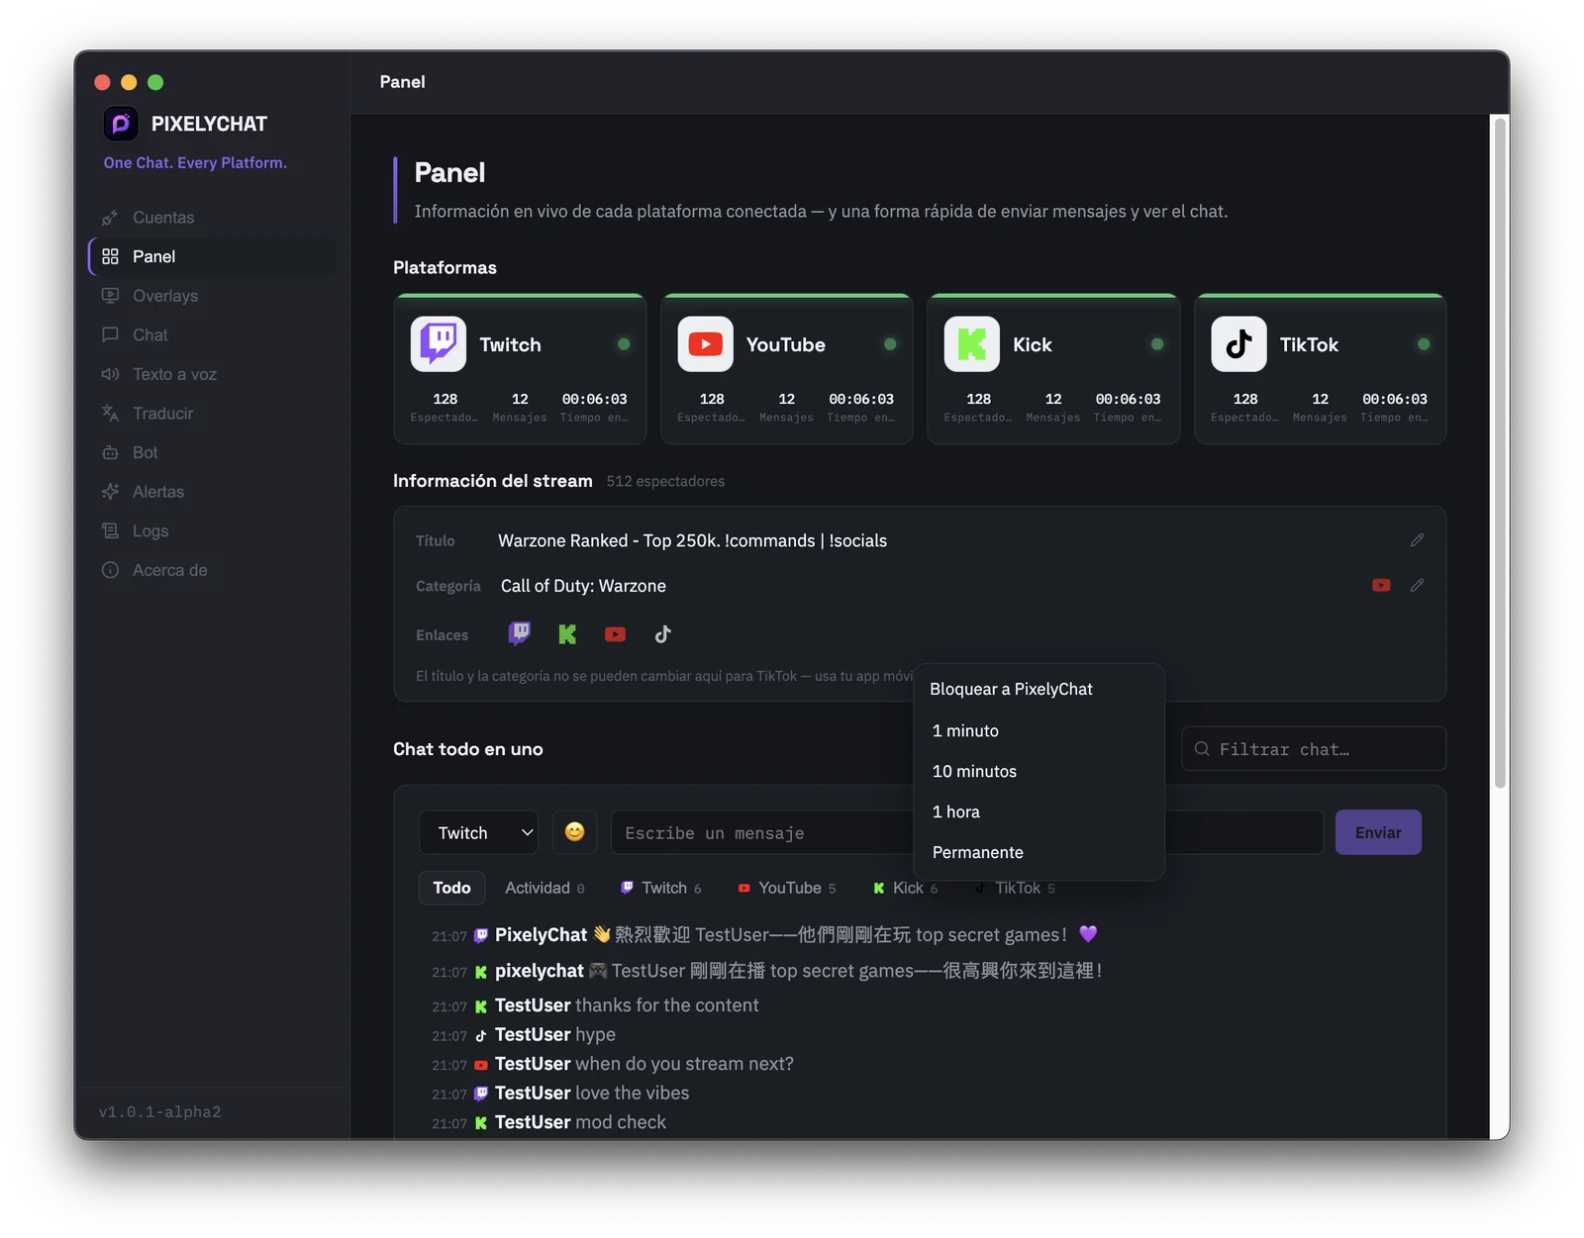
Task: Switch to the Twitch chat tab
Action: 661,889
